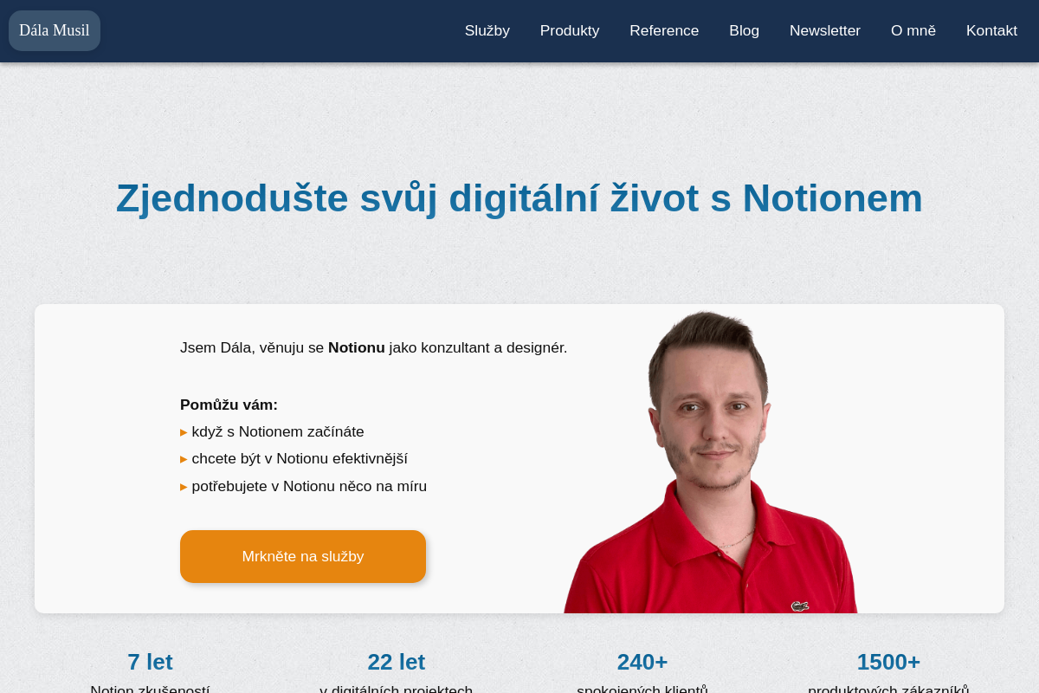The width and height of the screenshot is (1039, 693).
Task: Go to the Produkty page
Action: pos(570,30)
